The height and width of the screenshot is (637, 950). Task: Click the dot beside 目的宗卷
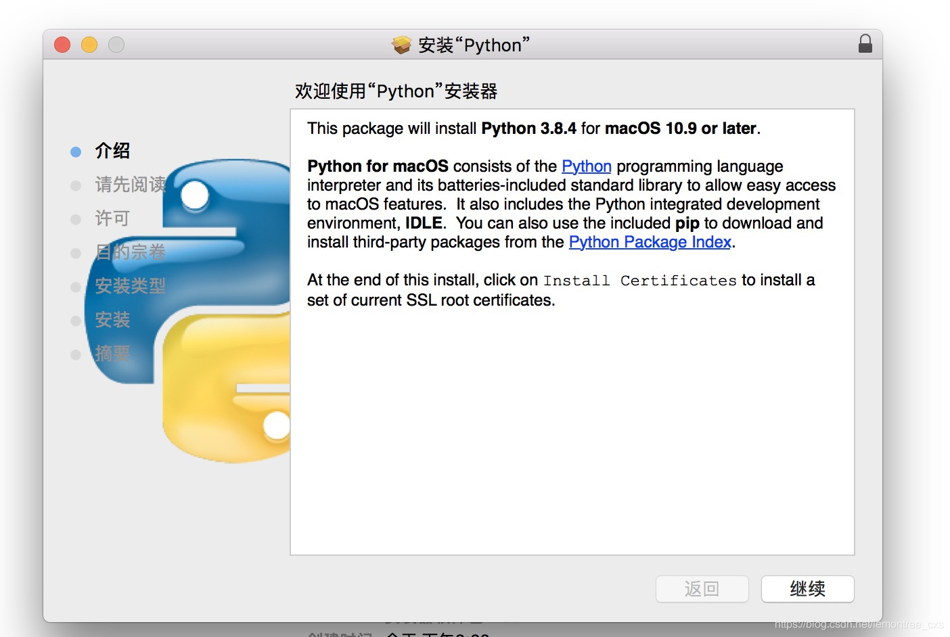(x=75, y=253)
